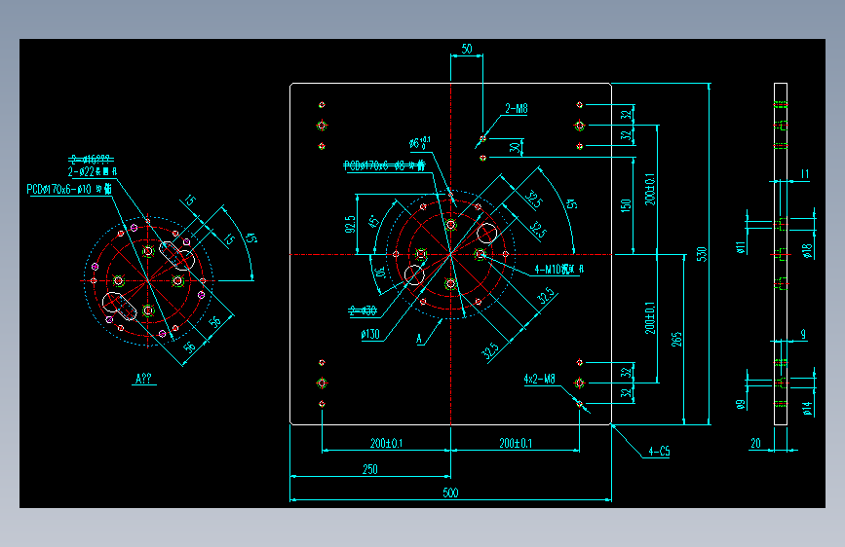Click the 4-M10 hole annotation
Viewport: 845px width, 547px height.
pyautogui.click(x=558, y=270)
